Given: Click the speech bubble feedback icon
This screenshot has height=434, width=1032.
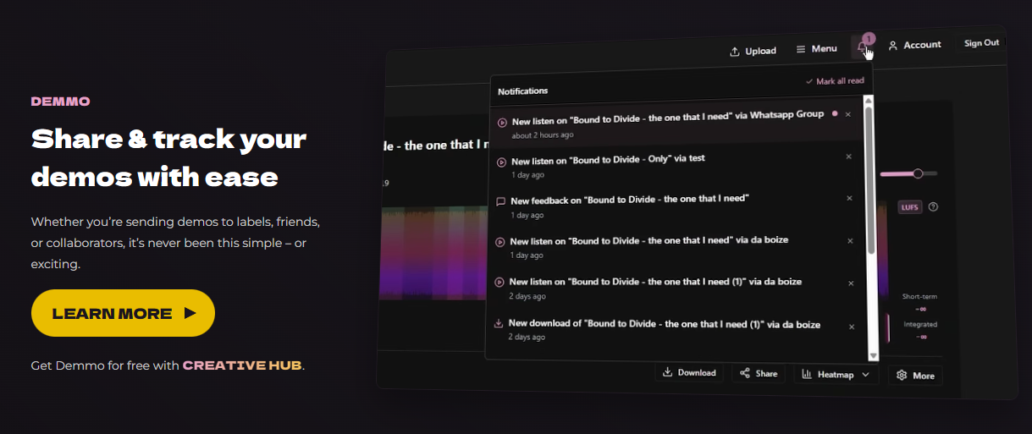Looking at the screenshot, I should pos(500,201).
